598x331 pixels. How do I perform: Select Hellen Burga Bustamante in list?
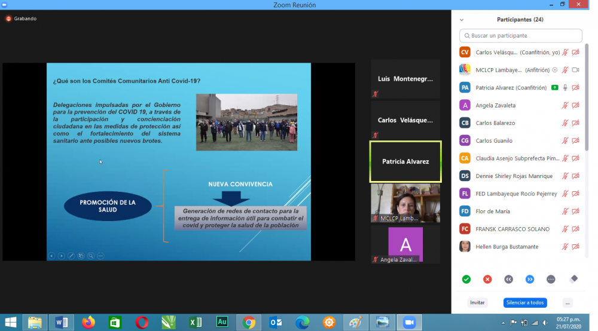[507, 247]
